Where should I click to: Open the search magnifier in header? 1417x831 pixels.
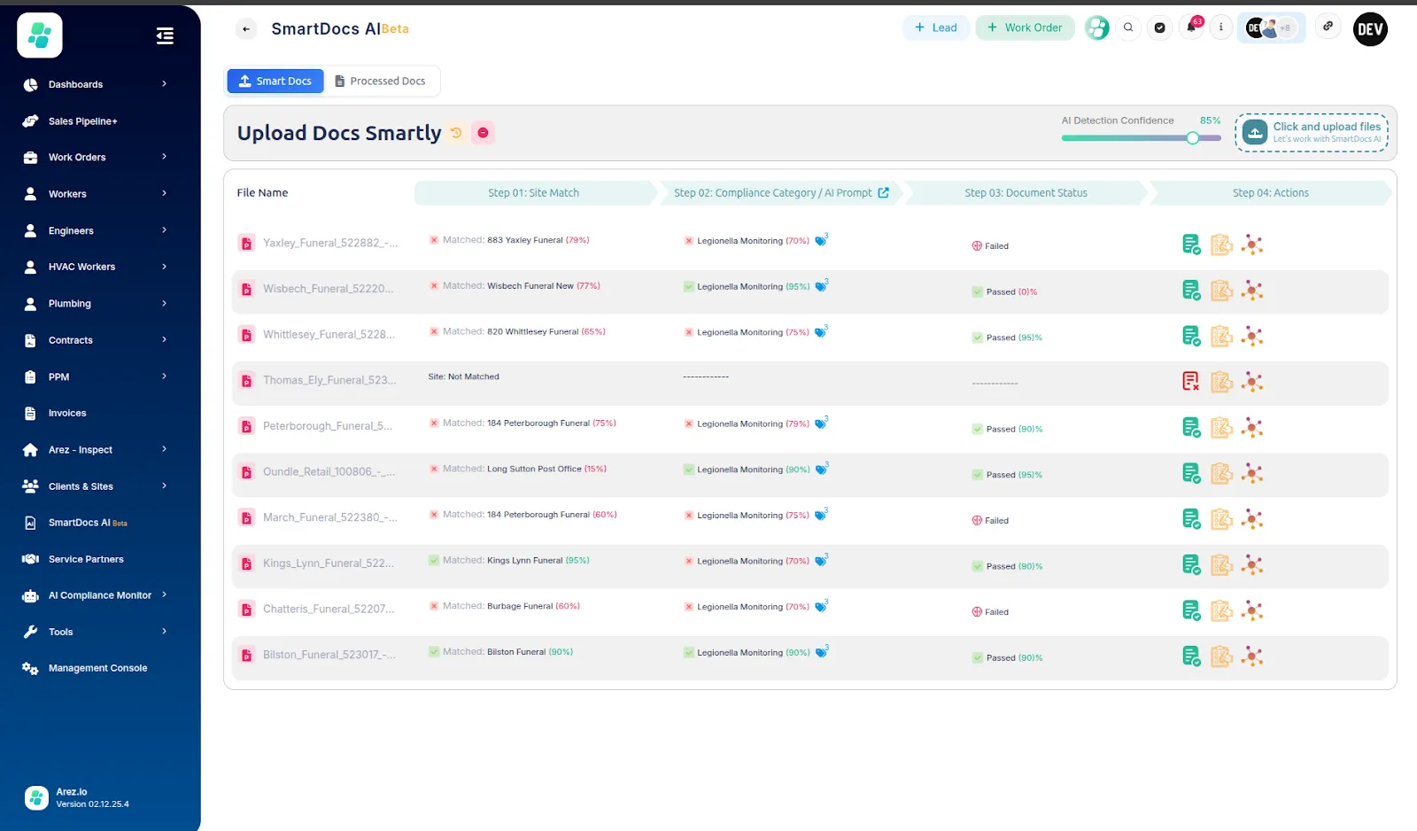(x=1128, y=27)
